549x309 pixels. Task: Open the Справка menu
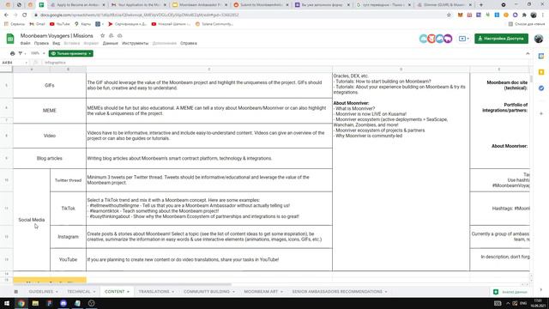189,43
